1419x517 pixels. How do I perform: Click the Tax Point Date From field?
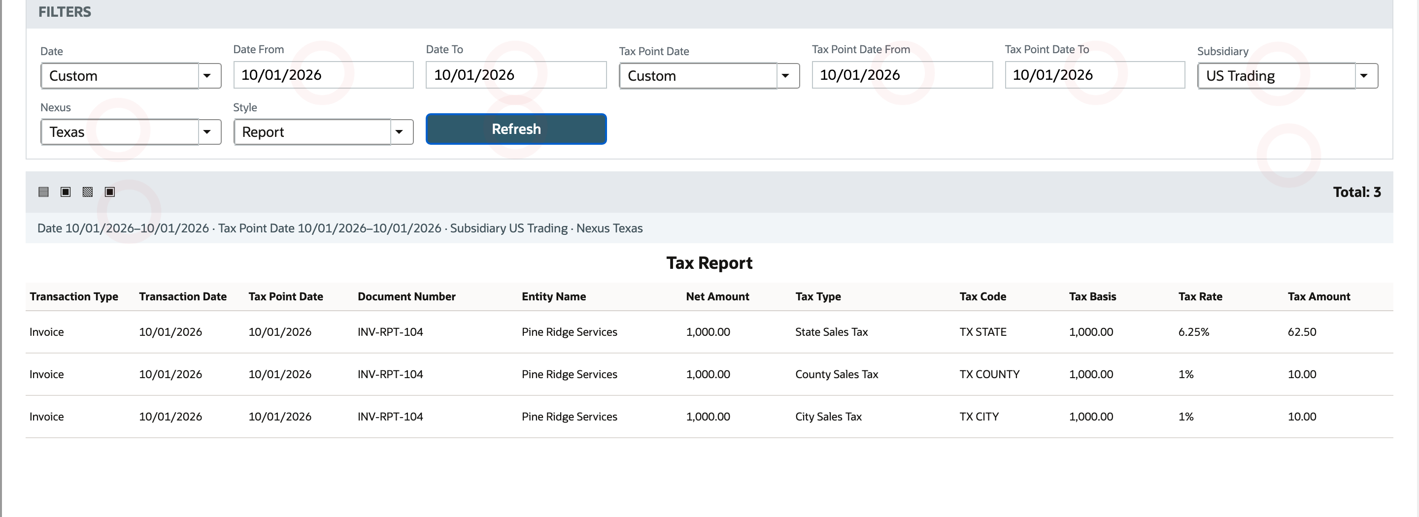pyautogui.click(x=902, y=75)
